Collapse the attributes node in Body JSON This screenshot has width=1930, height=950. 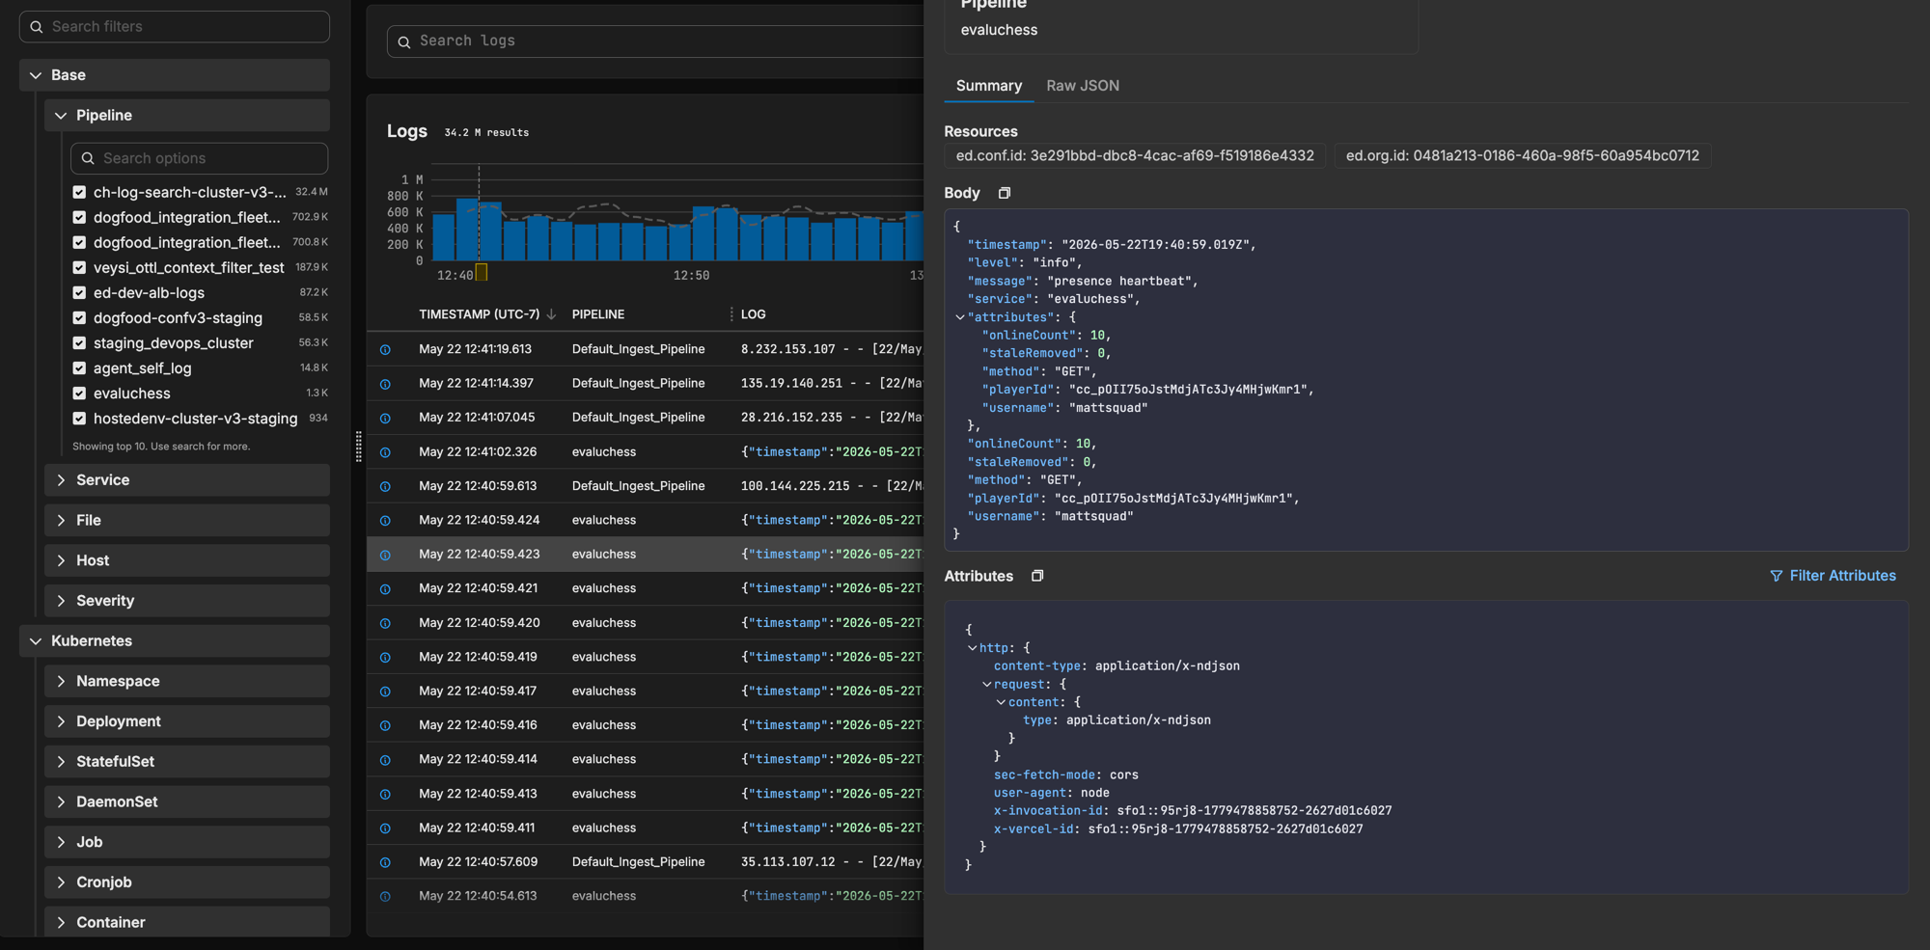pos(959,317)
